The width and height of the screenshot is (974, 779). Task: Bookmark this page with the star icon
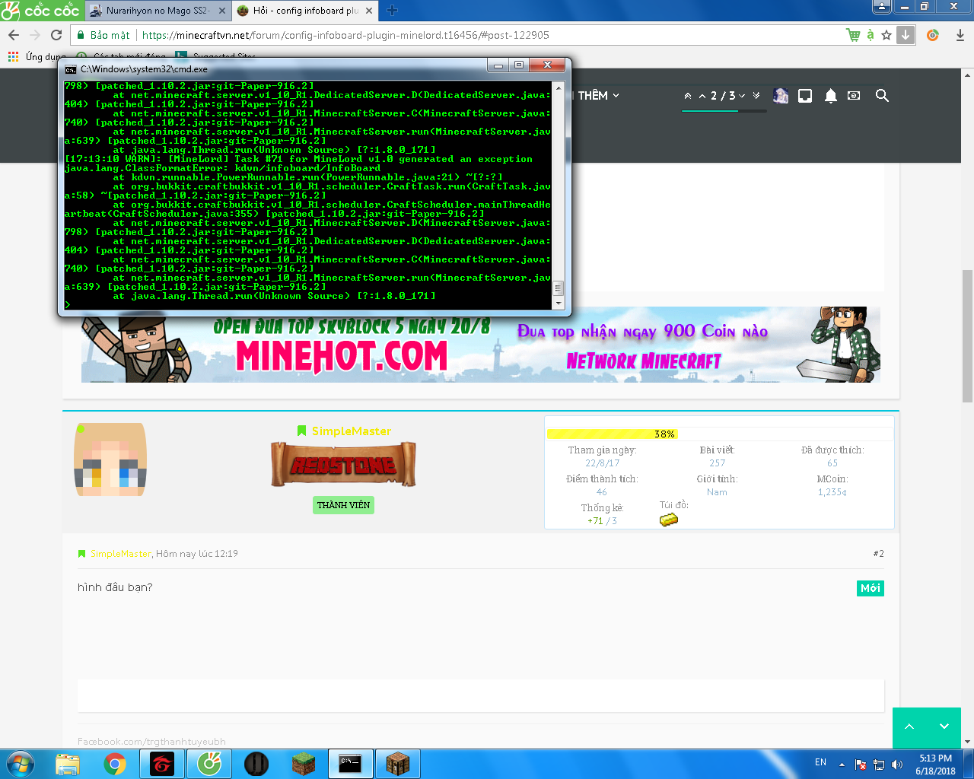coord(886,35)
